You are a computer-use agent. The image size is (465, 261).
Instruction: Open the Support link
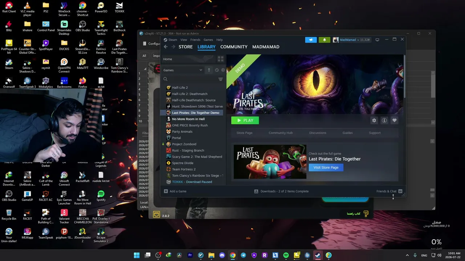pos(375,133)
